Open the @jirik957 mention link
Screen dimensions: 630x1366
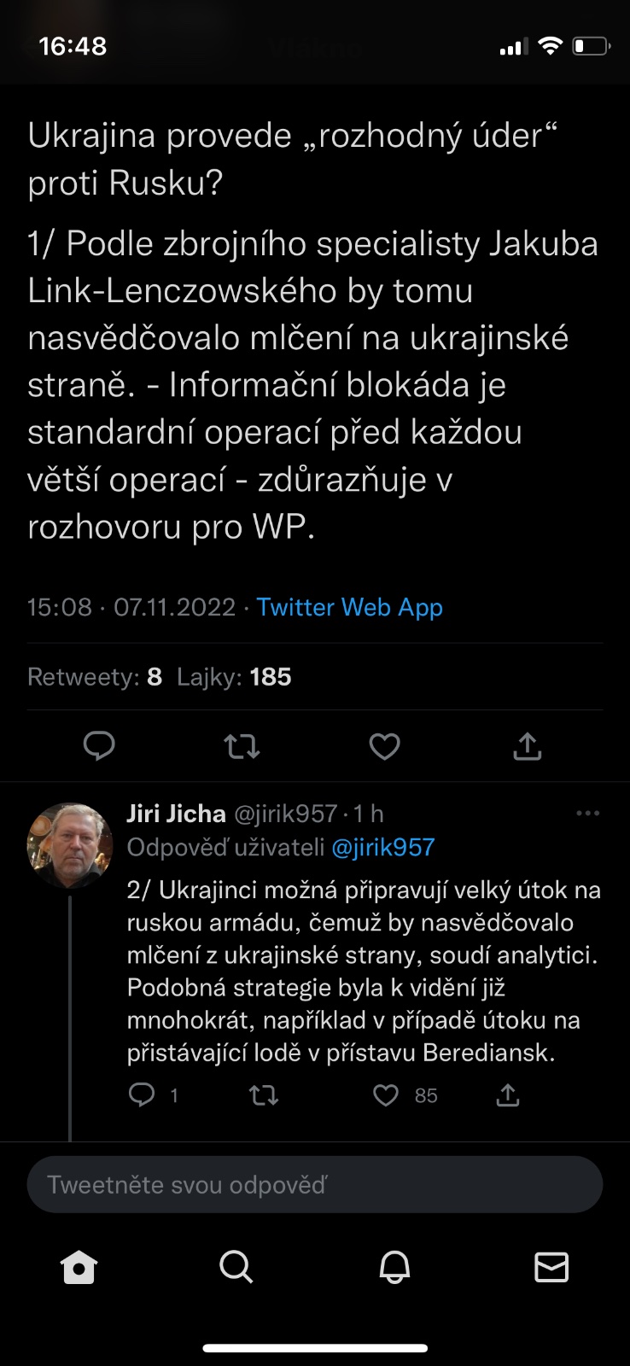point(382,847)
